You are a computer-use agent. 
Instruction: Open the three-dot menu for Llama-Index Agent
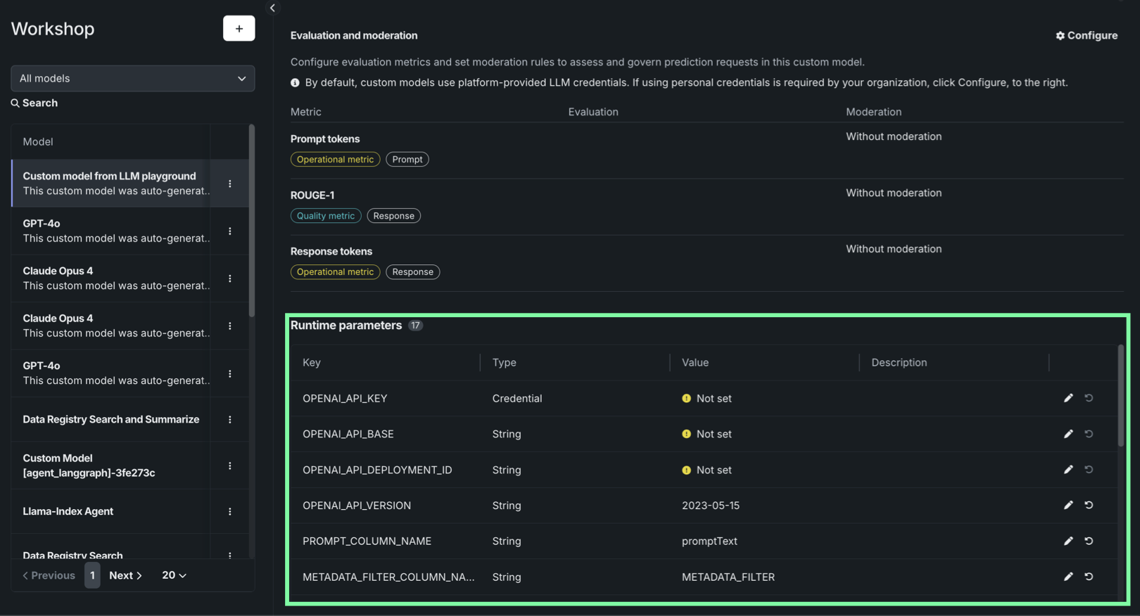(229, 512)
